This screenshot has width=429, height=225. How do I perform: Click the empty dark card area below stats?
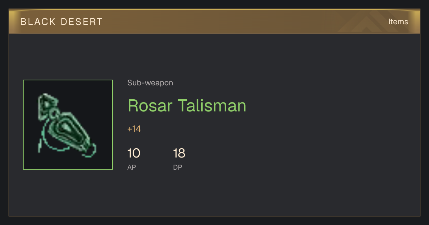(x=214, y=195)
